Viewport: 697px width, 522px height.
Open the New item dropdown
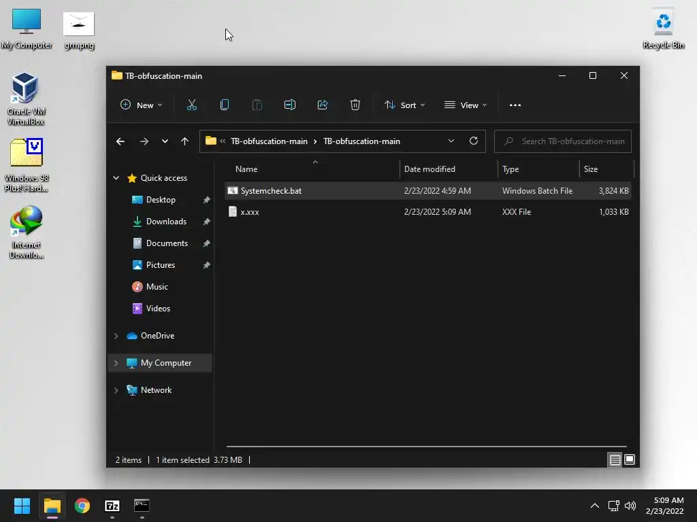pyautogui.click(x=142, y=105)
